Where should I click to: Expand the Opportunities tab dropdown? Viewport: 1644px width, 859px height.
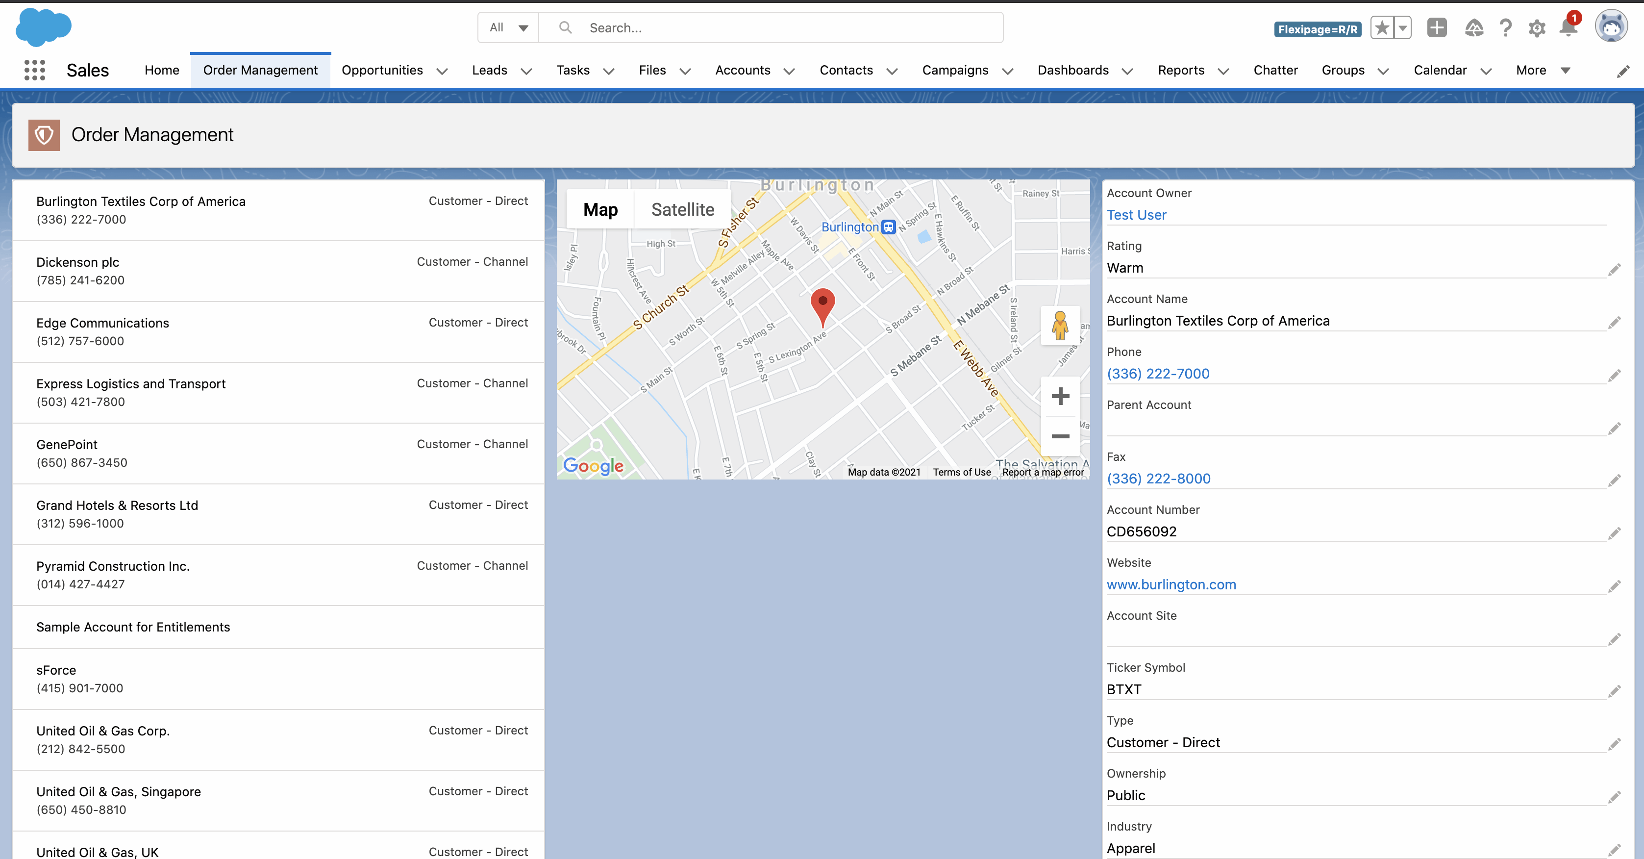[442, 71]
